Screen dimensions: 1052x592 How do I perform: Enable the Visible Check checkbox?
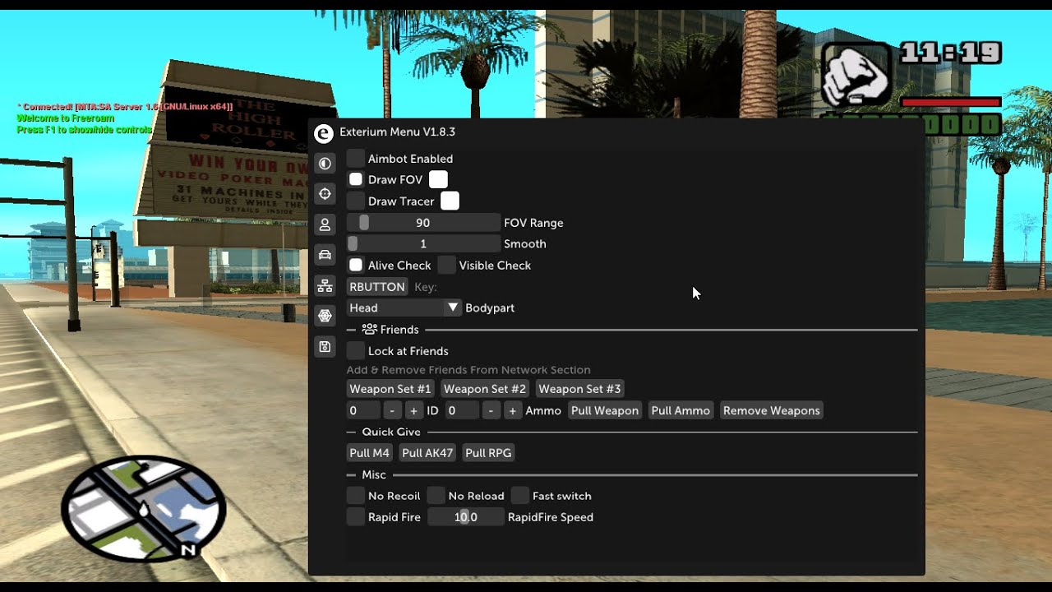(x=446, y=265)
